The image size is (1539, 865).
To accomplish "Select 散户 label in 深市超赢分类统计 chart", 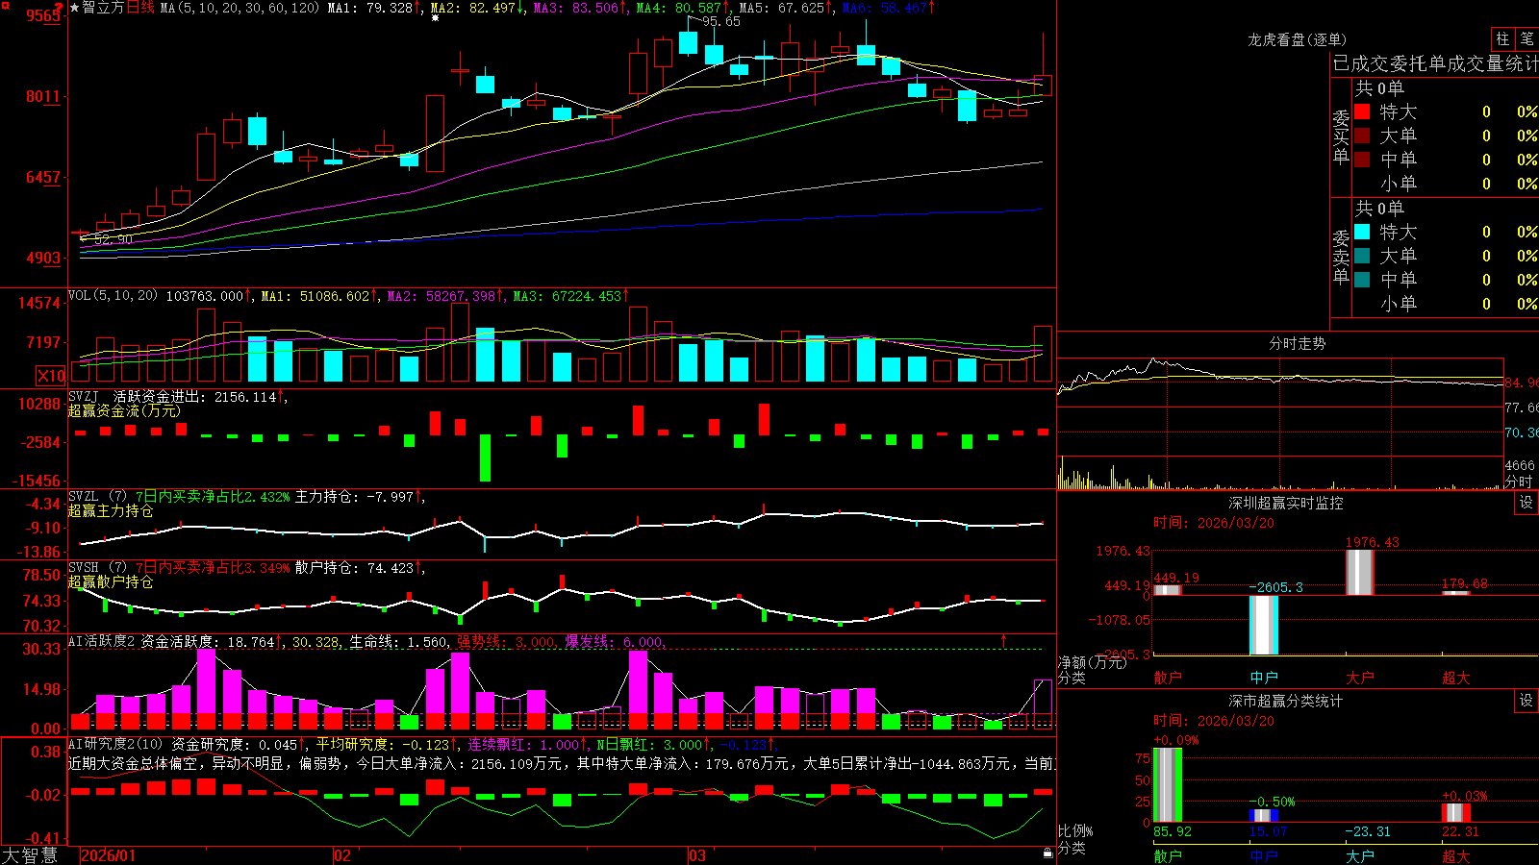I will (1168, 855).
